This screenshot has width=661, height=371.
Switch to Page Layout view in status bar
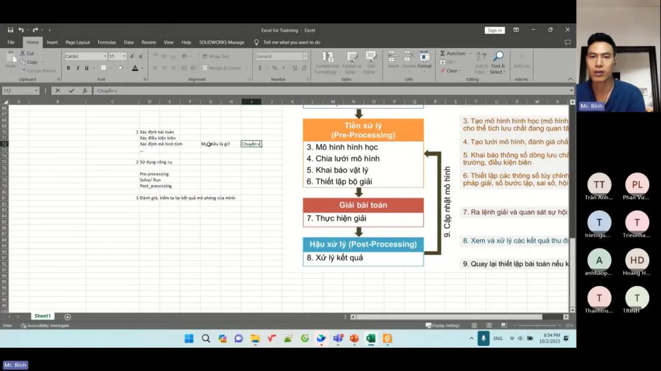point(489,325)
